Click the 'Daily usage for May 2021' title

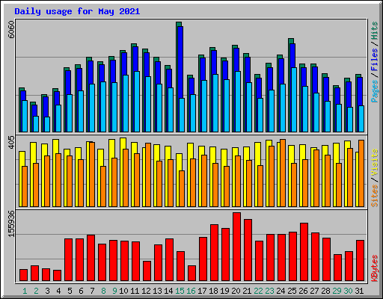[x=77, y=11]
